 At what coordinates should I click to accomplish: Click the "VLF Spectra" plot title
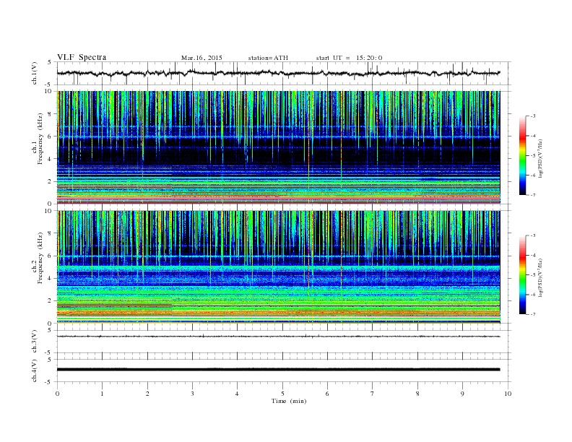(x=82, y=57)
